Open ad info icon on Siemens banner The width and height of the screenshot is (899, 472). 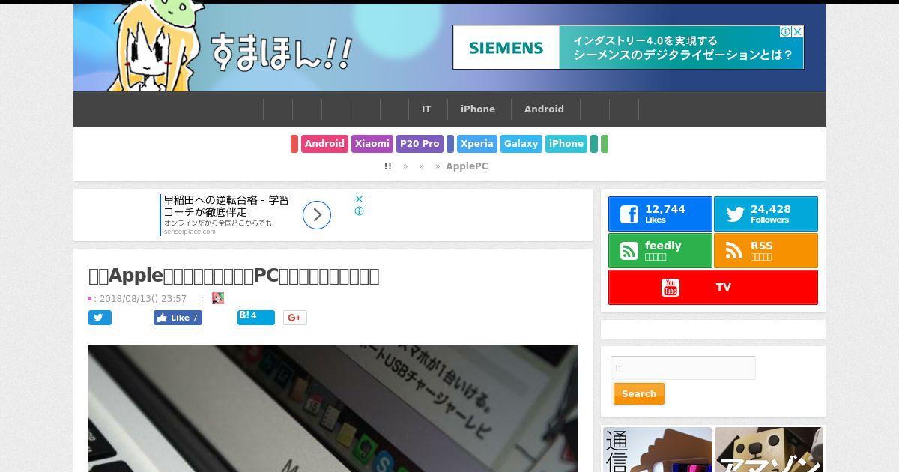(786, 31)
